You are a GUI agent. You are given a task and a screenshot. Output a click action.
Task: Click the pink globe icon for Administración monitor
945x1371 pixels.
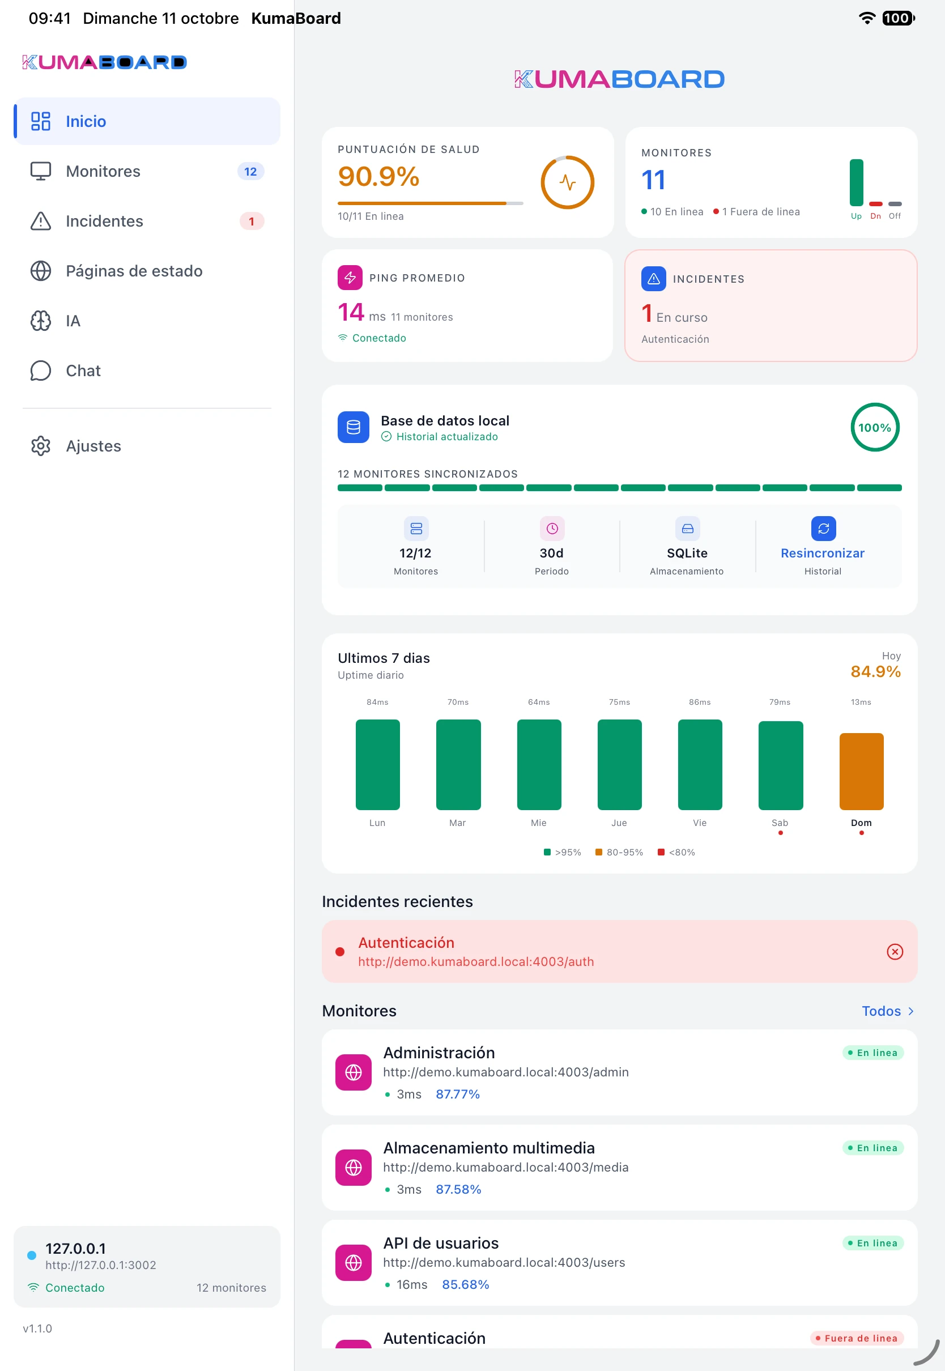point(354,1072)
